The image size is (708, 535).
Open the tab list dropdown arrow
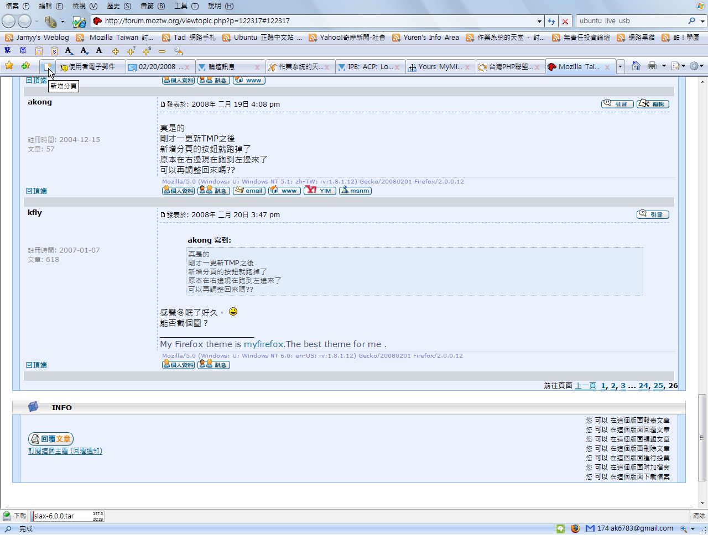(x=620, y=67)
